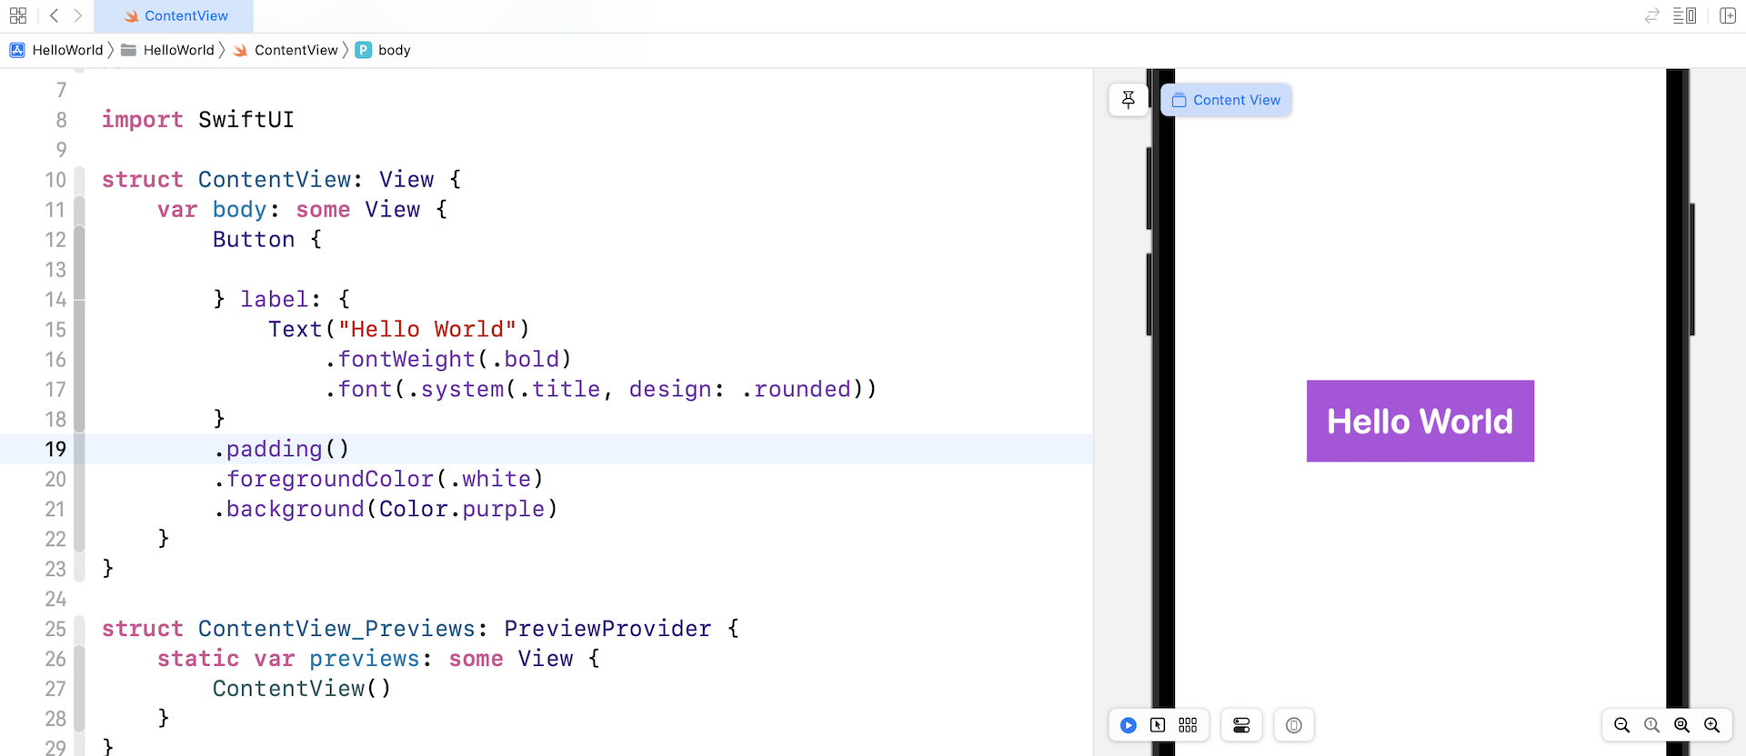Zoom in the preview canvas

coord(1711,725)
